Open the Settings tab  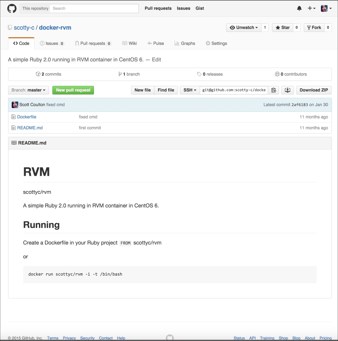coord(216,43)
